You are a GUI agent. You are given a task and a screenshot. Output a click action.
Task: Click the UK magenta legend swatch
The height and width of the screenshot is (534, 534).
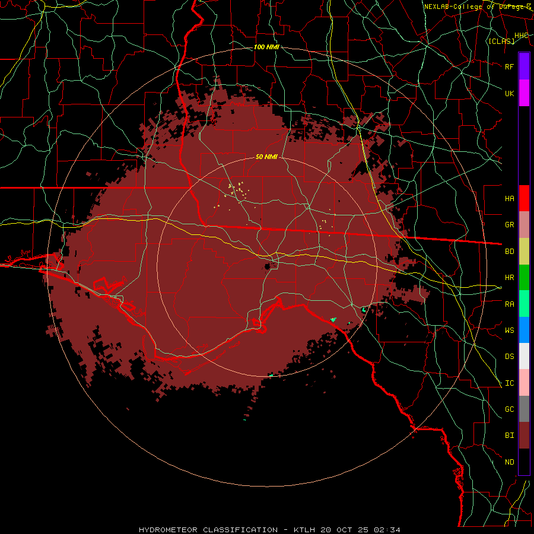(x=524, y=93)
